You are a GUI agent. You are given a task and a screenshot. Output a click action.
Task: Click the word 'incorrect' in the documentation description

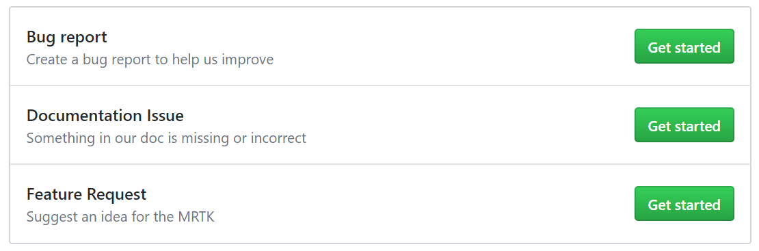(x=278, y=138)
